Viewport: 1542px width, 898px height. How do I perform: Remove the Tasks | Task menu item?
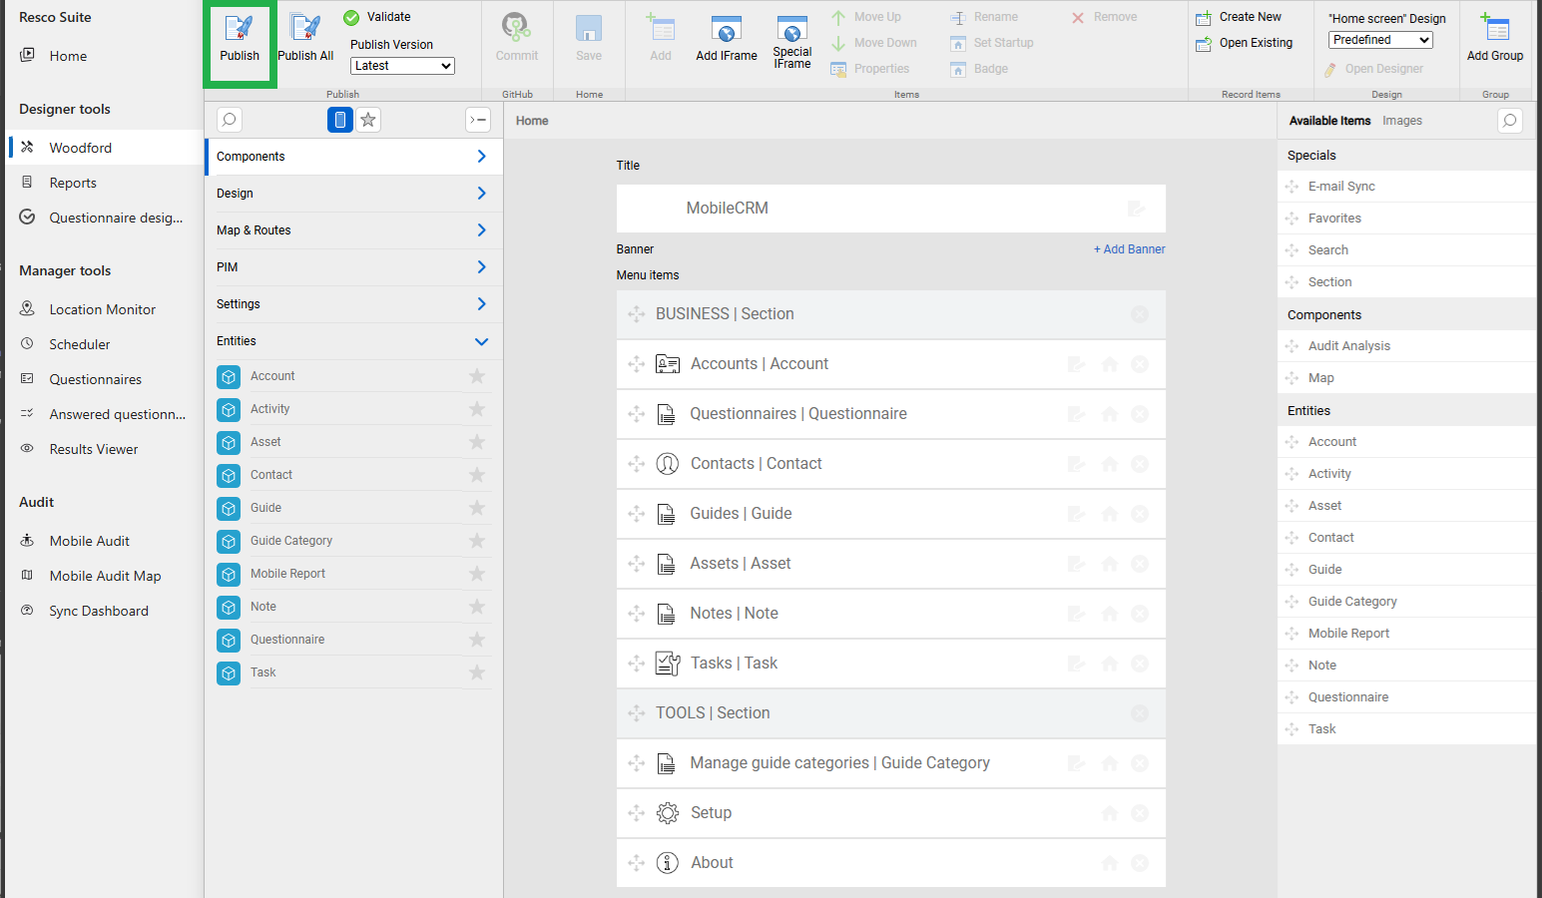1140,664
